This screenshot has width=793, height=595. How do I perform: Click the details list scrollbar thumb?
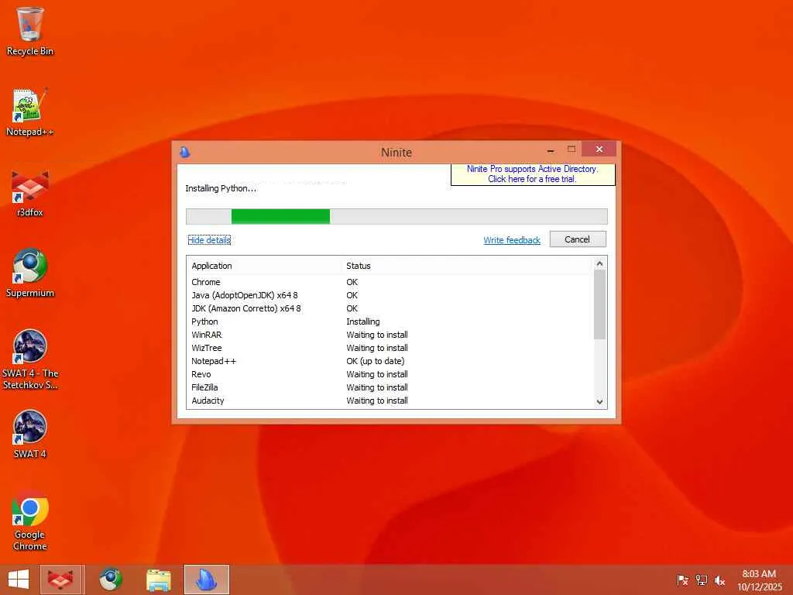point(599,304)
